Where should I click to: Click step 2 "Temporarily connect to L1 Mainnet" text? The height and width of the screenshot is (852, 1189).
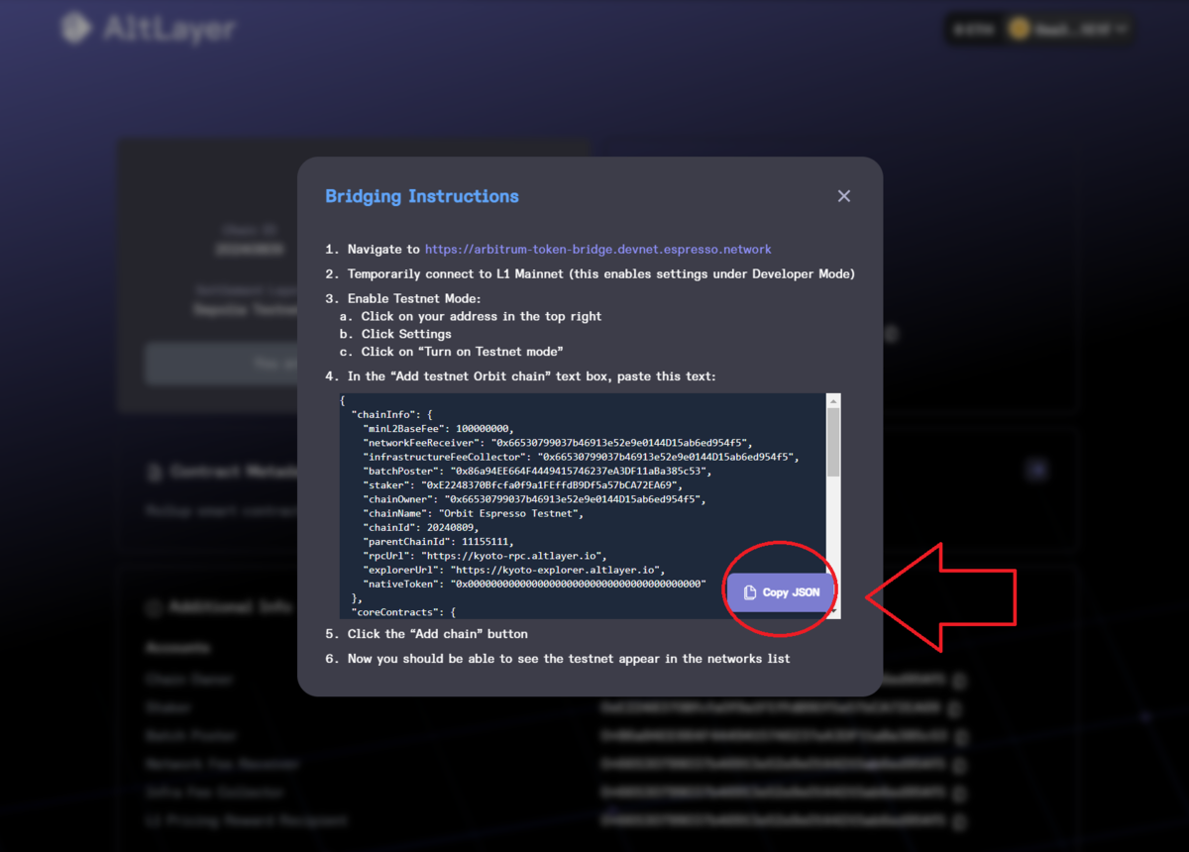click(601, 274)
